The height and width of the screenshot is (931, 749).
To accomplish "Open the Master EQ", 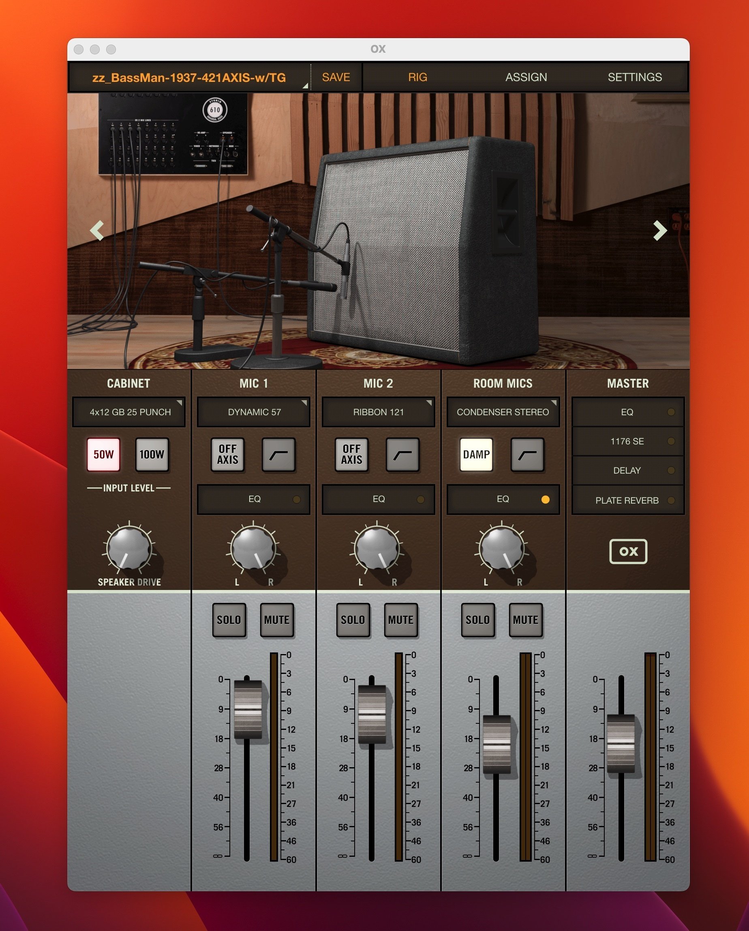I will click(x=628, y=412).
